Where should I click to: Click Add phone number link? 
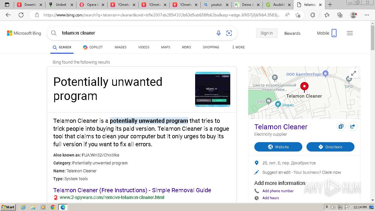click(278, 191)
